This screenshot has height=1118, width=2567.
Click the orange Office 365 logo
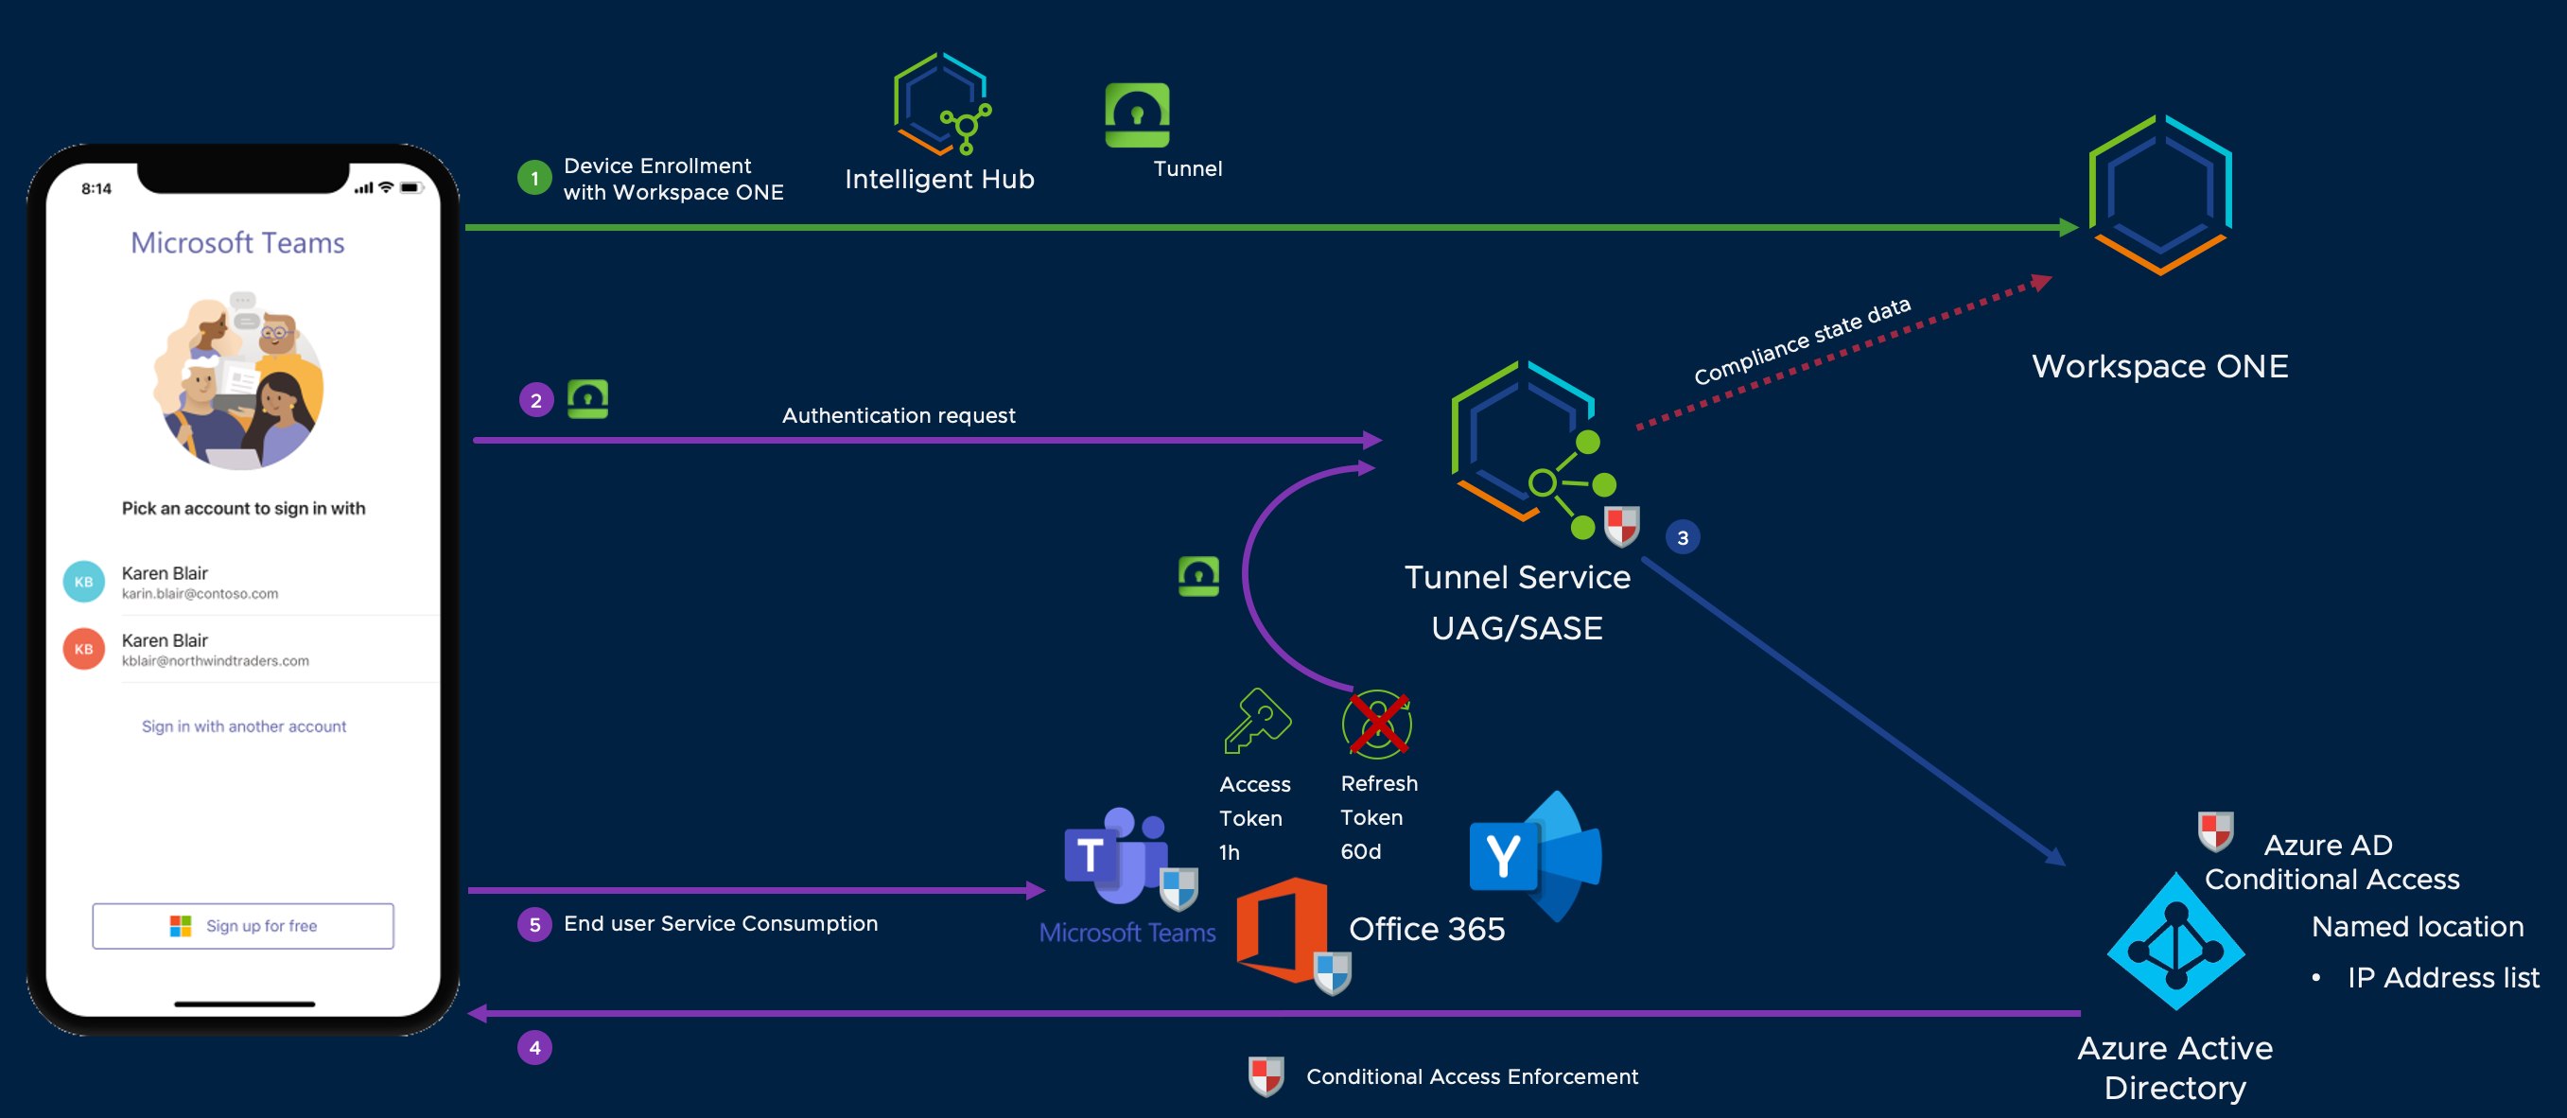(x=1283, y=929)
